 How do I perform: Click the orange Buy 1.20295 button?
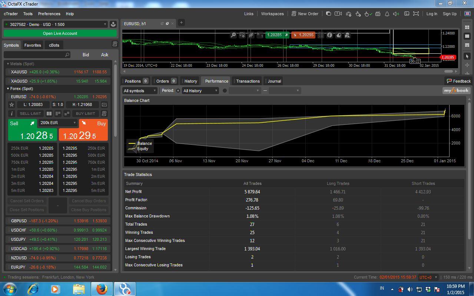click(x=83, y=130)
